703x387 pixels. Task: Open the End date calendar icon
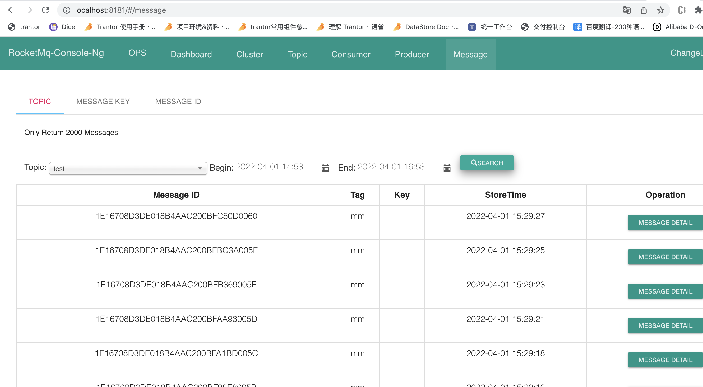point(447,168)
